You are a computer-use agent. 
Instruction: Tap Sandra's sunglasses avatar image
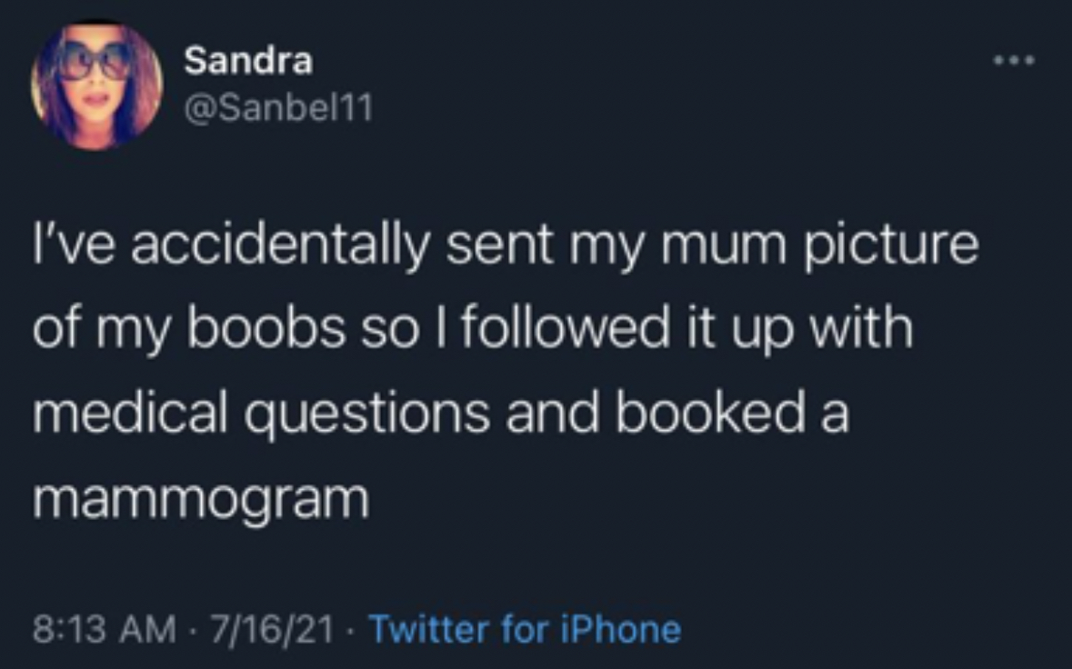click(x=95, y=80)
